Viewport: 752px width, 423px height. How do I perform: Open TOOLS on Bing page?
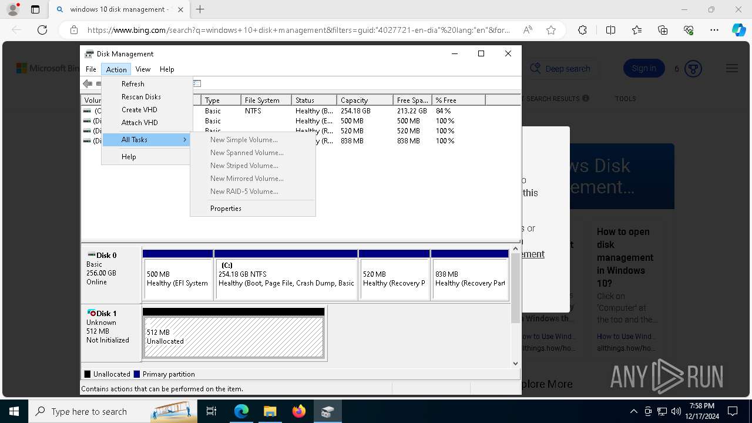(625, 99)
